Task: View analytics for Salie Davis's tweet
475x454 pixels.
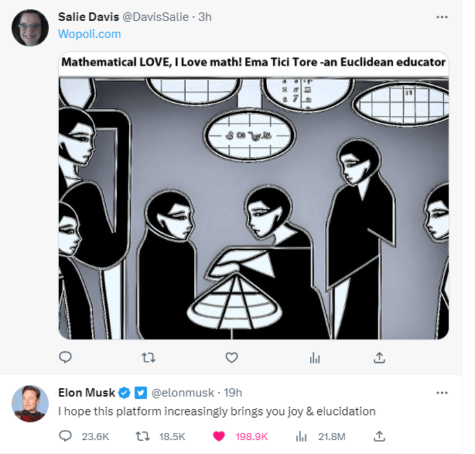Action: pyautogui.click(x=314, y=357)
